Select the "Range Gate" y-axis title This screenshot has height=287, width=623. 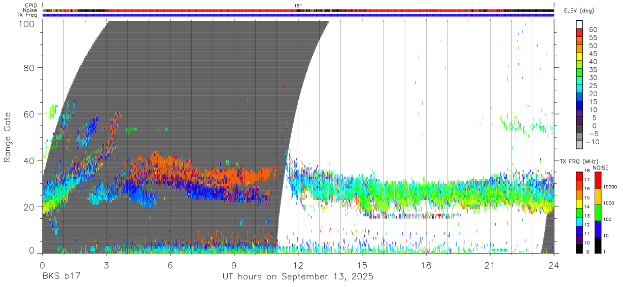pos(8,138)
